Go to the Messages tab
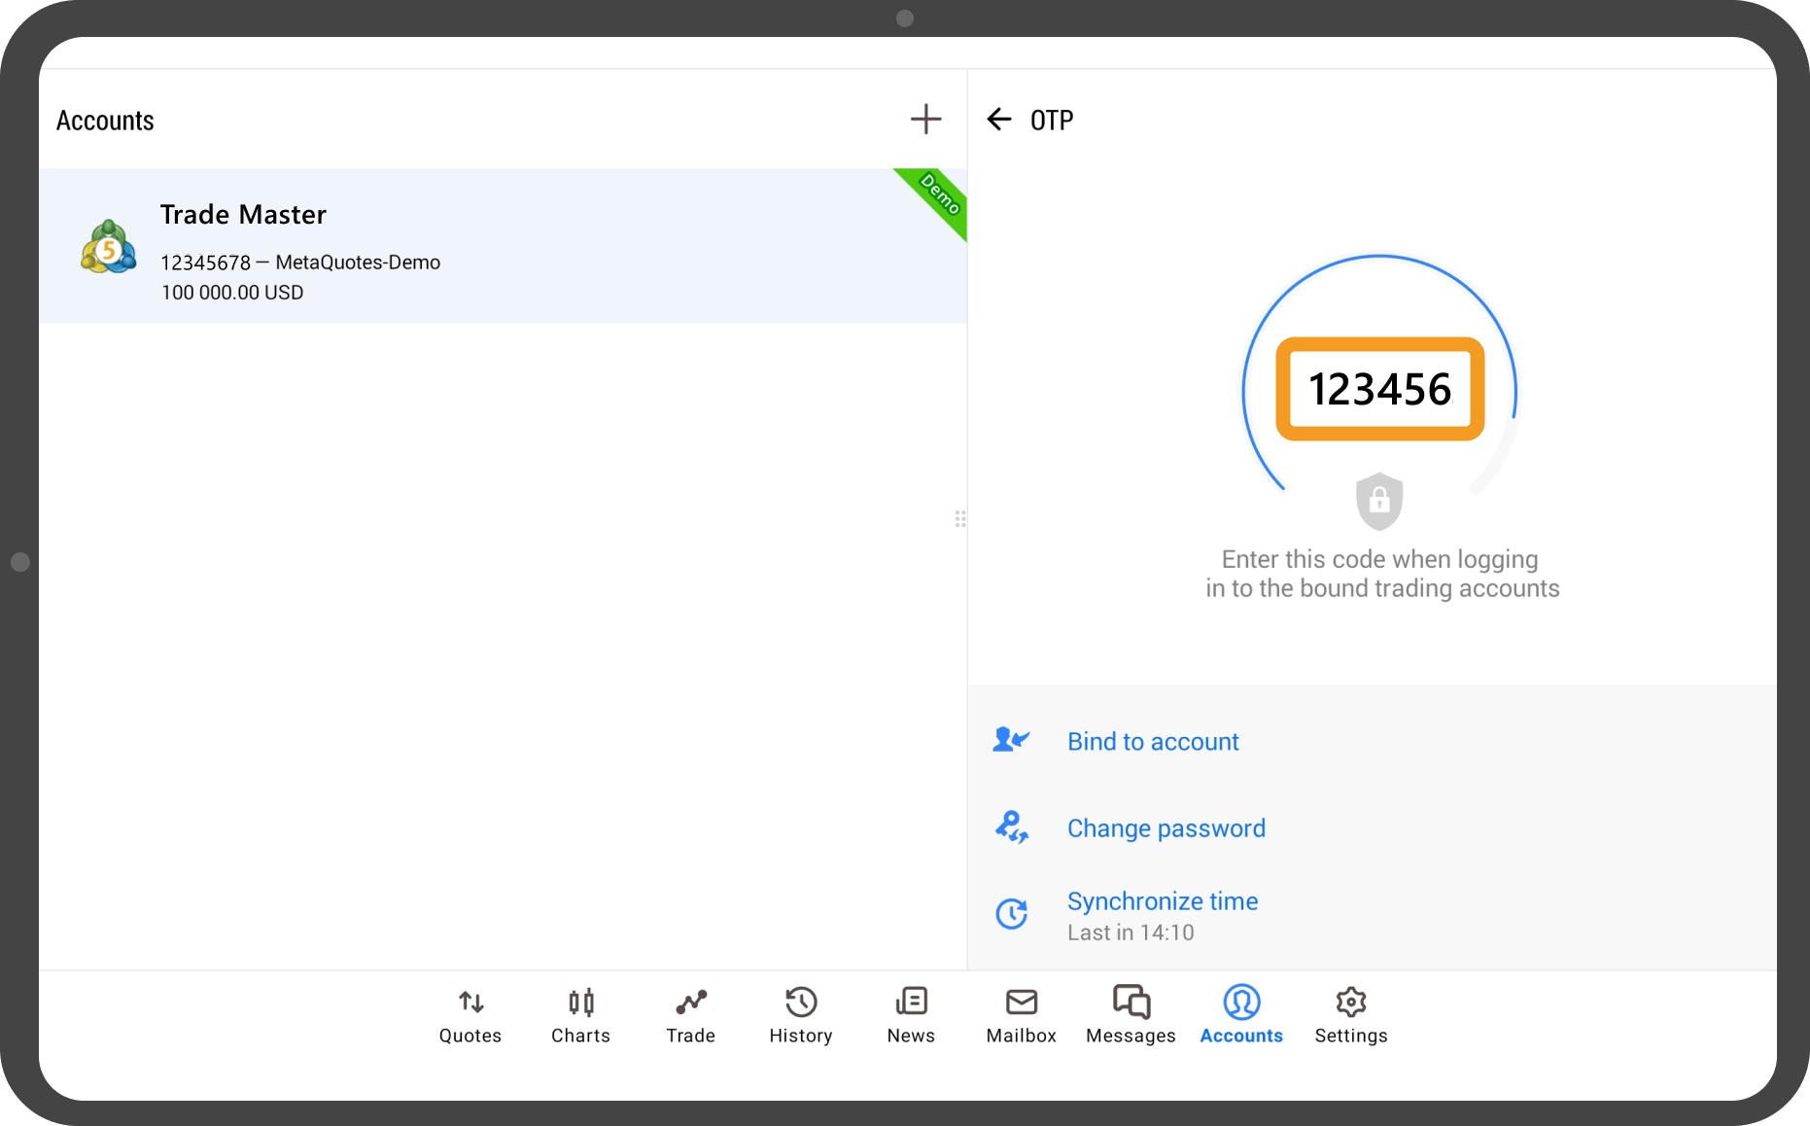Screen dimensions: 1810x1126 (1131, 1015)
